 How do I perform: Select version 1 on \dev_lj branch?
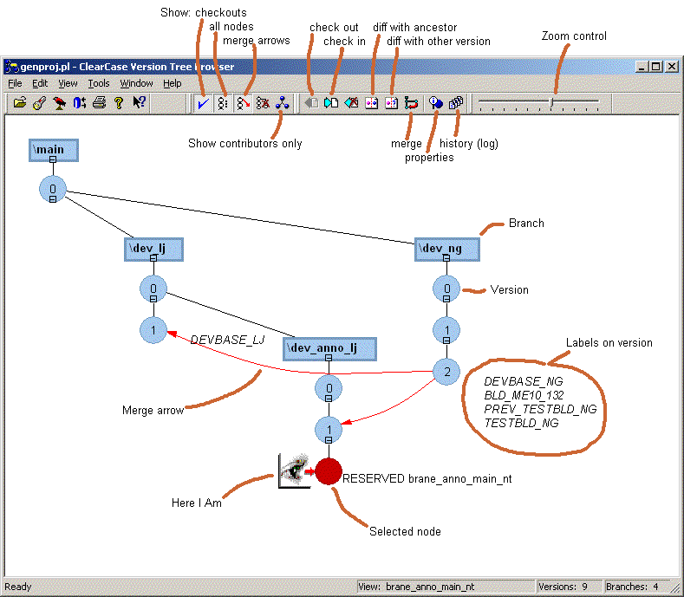tap(153, 330)
